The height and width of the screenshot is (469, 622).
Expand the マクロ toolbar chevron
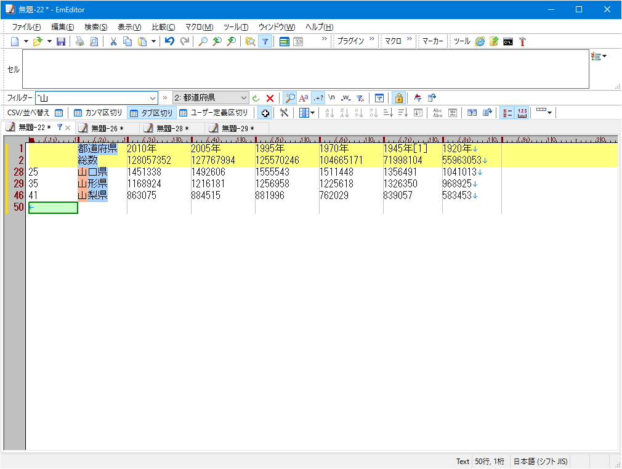click(410, 39)
